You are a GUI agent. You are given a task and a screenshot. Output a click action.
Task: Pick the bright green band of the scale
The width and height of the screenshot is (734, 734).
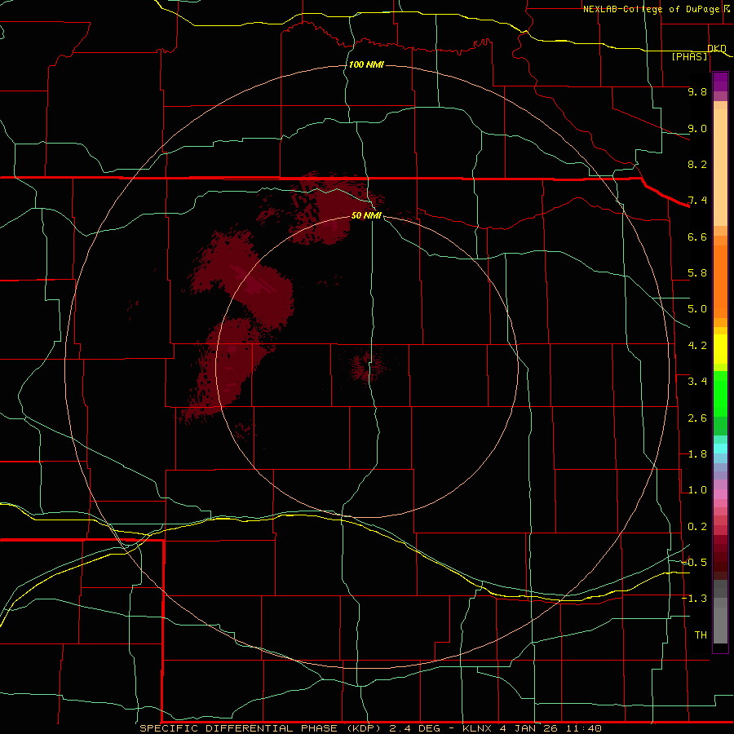(x=720, y=393)
